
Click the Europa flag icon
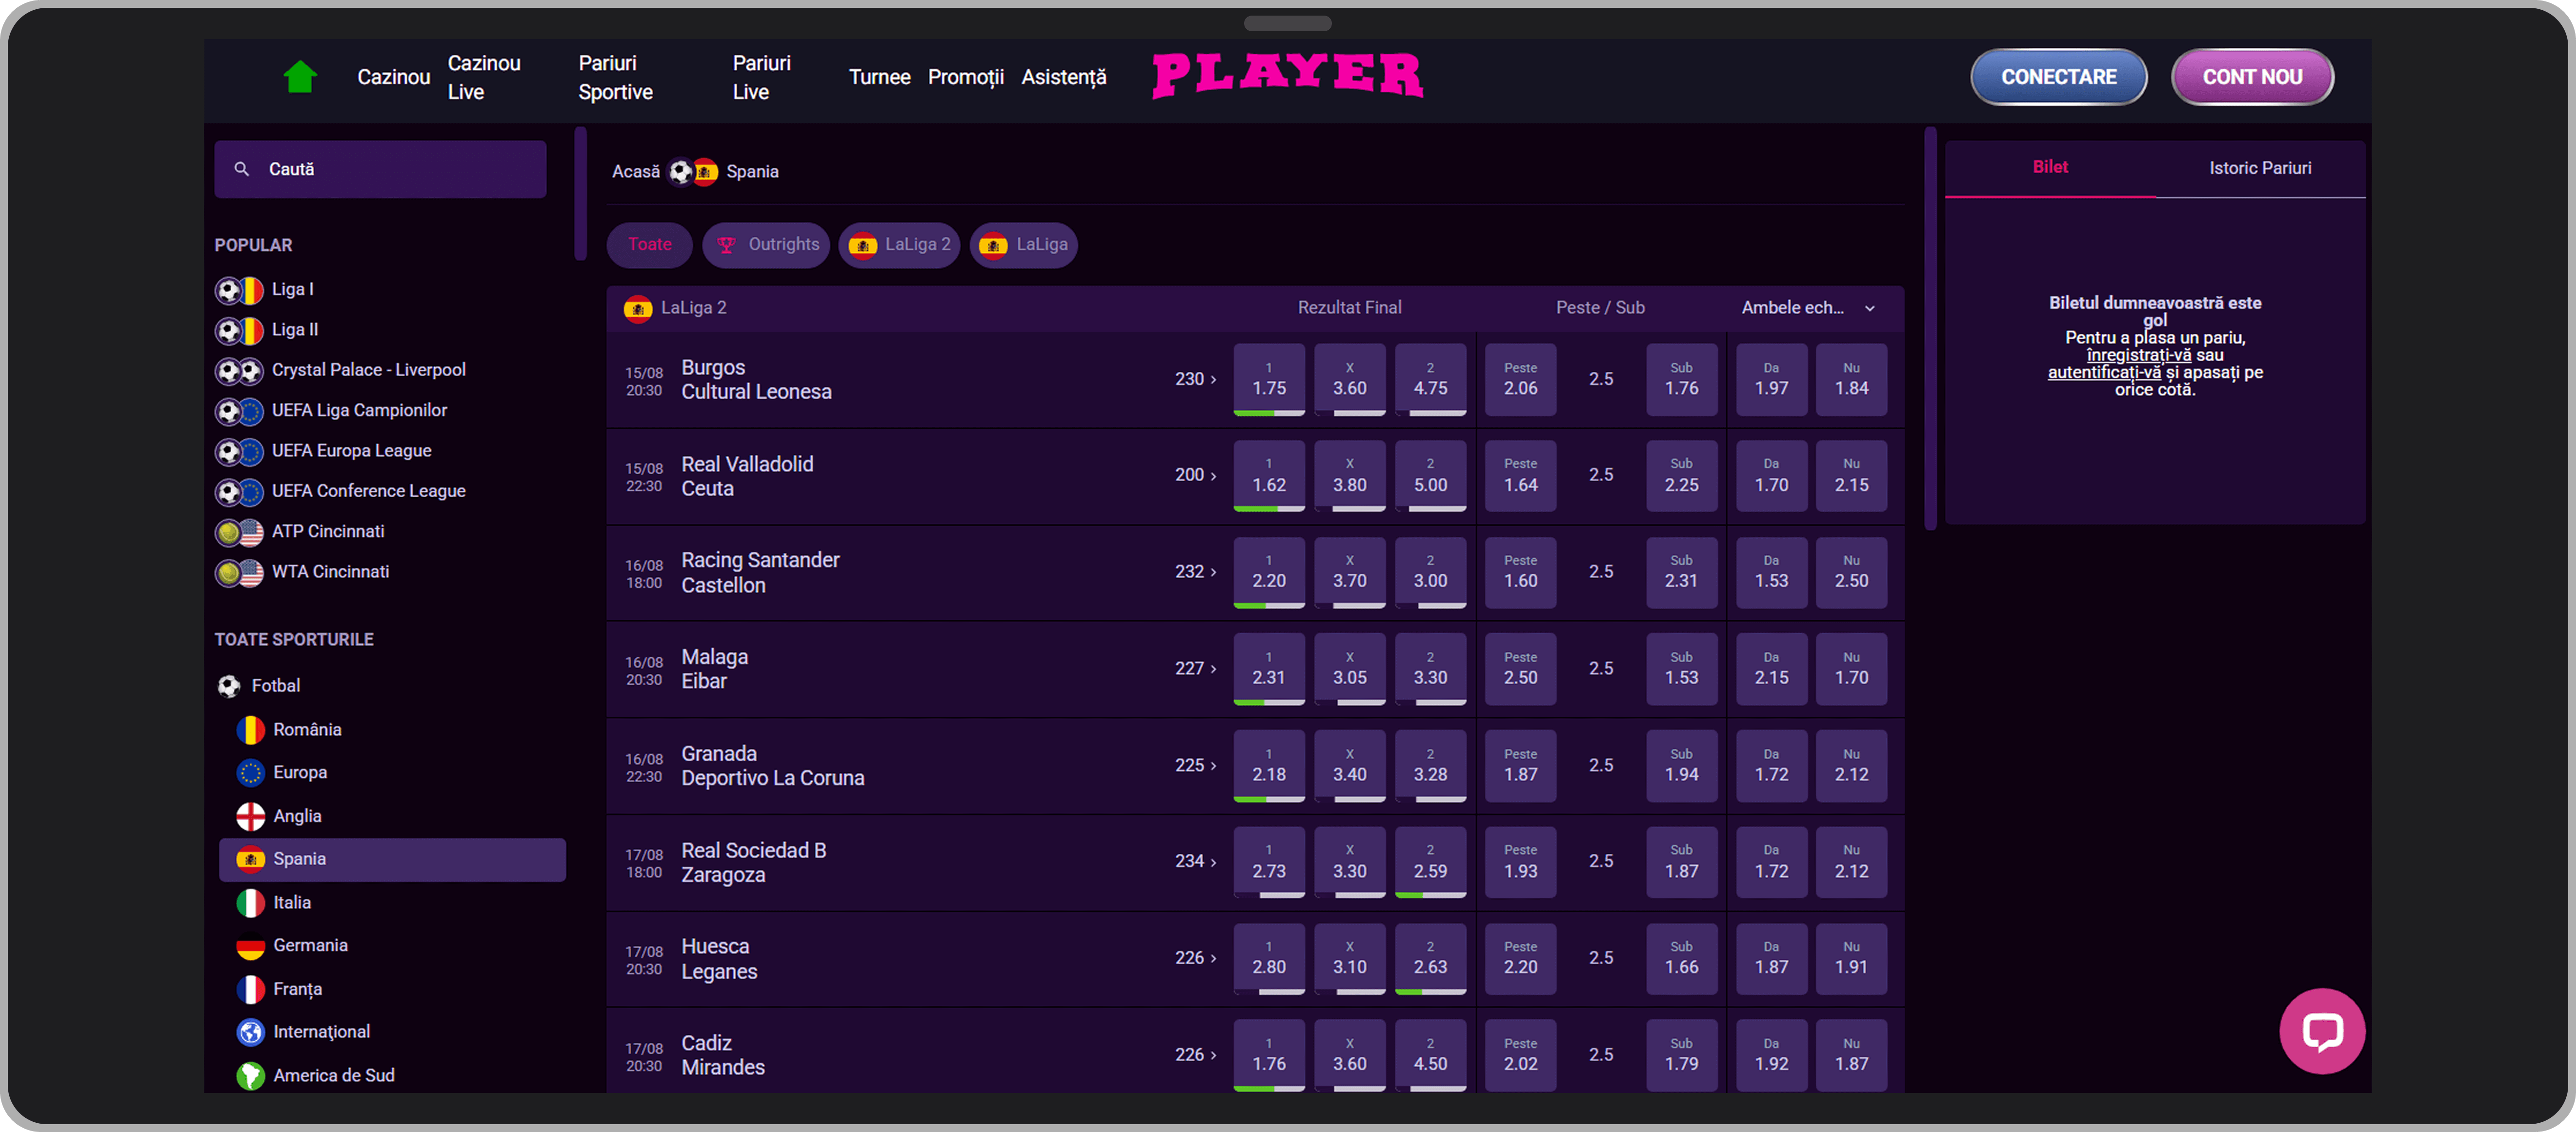coord(250,773)
